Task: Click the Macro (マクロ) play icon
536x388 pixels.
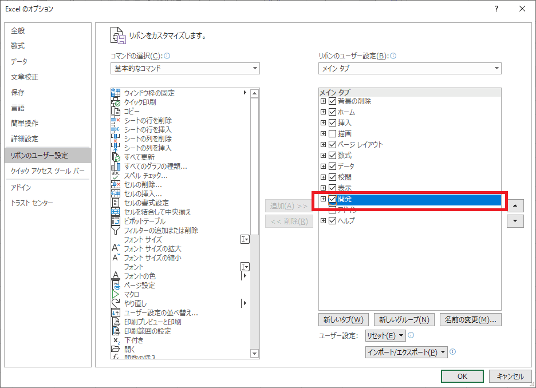Action: [x=116, y=294]
